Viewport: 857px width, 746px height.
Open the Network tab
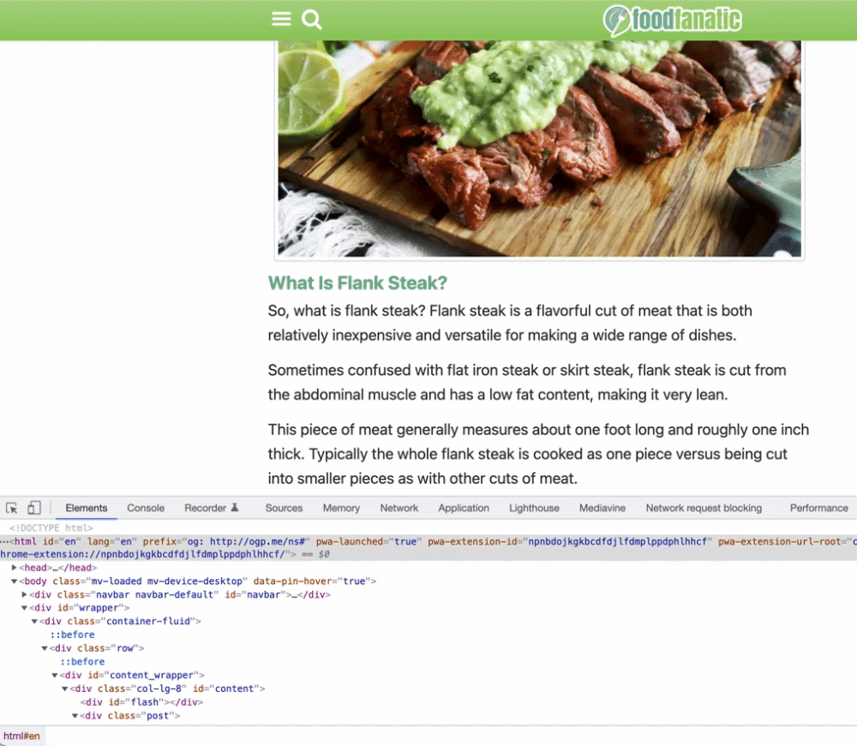pos(399,508)
